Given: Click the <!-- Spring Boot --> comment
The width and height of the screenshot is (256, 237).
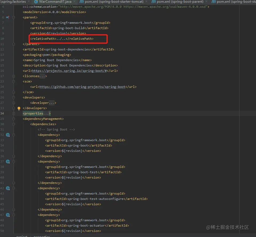Looking at the screenshot, I should 56,129.
